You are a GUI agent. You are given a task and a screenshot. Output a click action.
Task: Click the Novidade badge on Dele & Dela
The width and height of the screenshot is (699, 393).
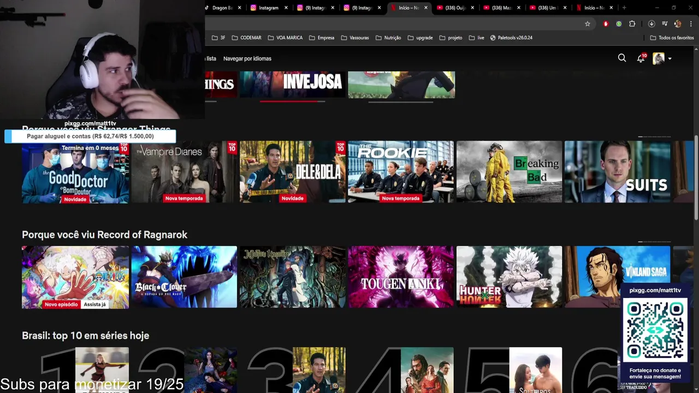click(292, 199)
